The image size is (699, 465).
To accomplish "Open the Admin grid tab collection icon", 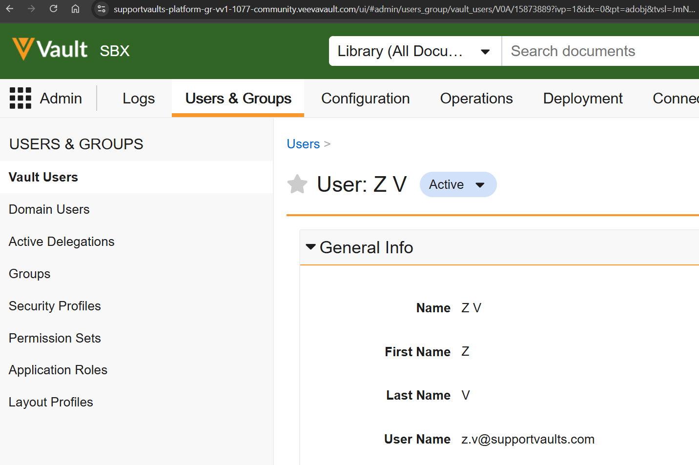I will click(21, 98).
